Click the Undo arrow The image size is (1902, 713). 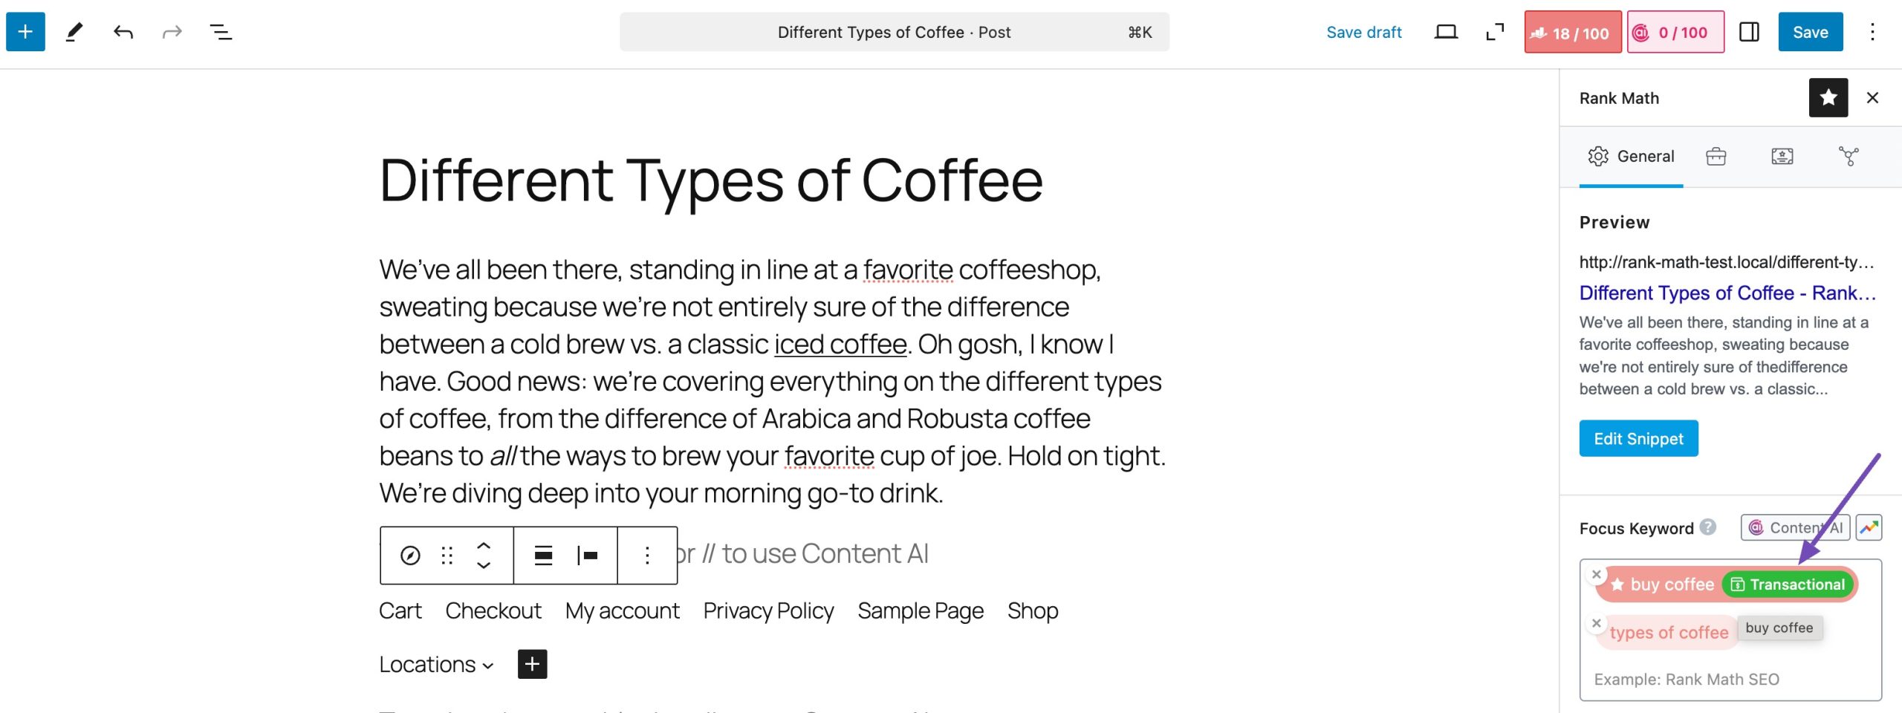[123, 32]
